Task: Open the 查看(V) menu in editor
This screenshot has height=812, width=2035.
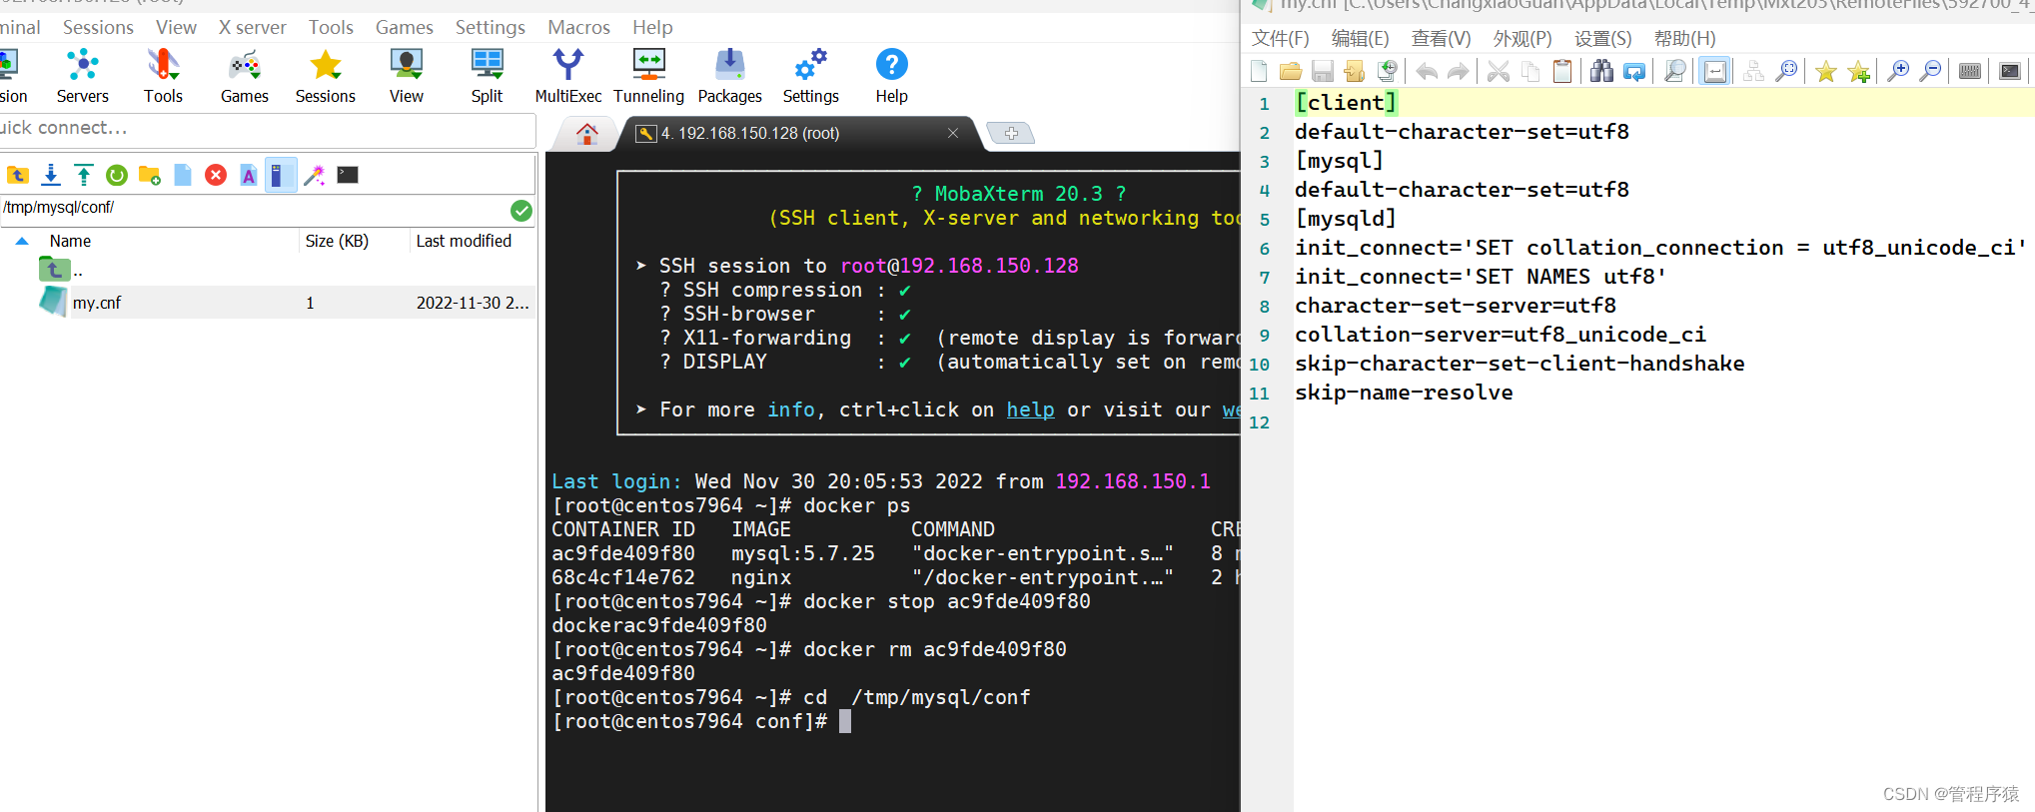Action: pos(1442,39)
